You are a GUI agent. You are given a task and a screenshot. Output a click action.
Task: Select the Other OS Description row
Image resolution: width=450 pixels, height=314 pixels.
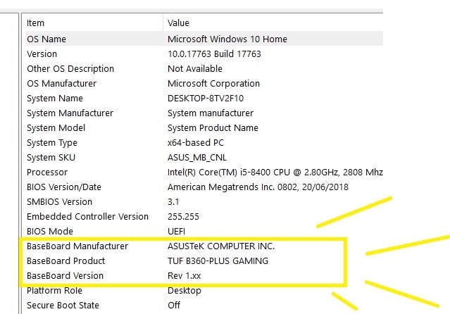pos(70,68)
